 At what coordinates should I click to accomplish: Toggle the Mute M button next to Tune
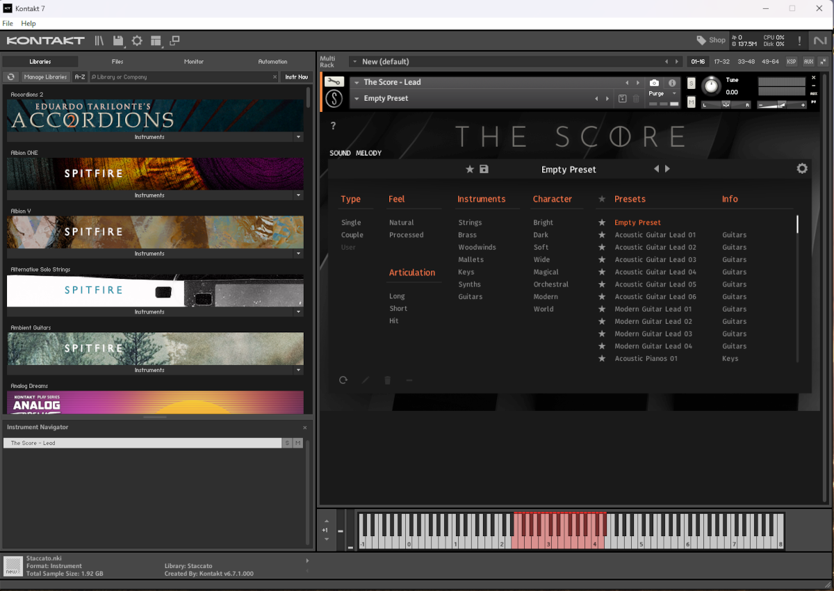tap(691, 102)
